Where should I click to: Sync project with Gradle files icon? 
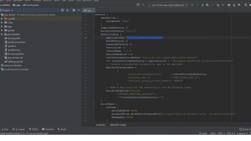click(229, 5)
